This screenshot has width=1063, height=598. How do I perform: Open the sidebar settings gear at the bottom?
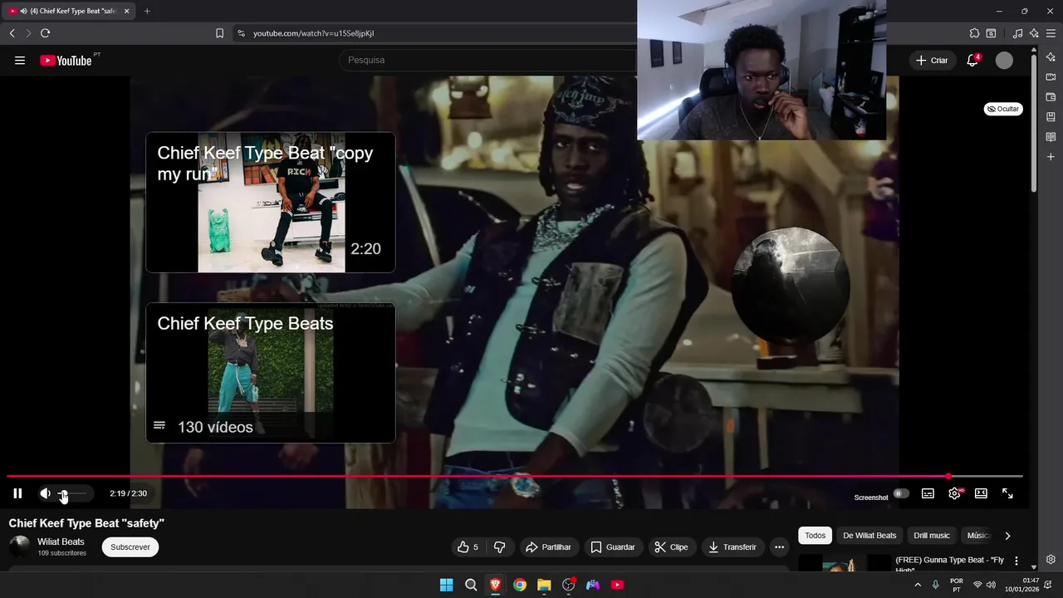click(x=1051, y=560)
